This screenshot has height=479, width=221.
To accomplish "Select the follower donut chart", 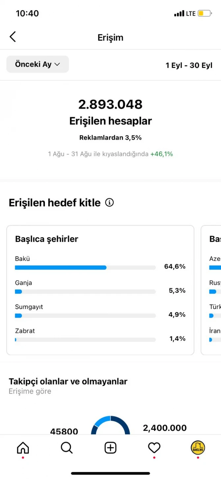I will coord(110,425).
